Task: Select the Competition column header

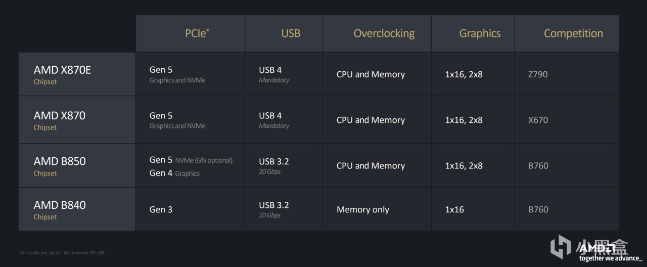Action: pyautogui.click(x=573, y=33)
